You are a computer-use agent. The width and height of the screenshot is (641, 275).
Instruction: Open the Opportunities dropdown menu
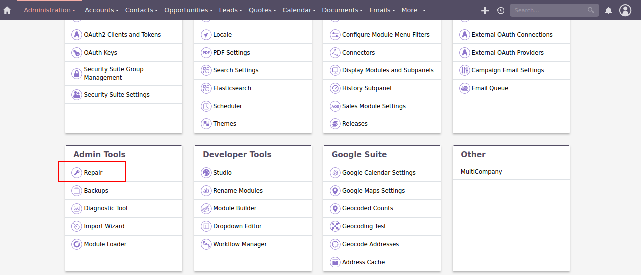188,10
